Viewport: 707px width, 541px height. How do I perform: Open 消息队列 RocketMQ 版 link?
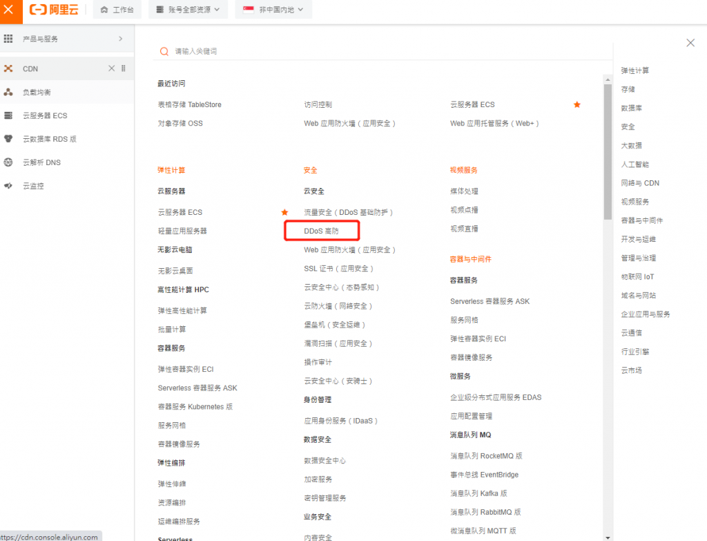pyautogui.click(x=486, y=456)
